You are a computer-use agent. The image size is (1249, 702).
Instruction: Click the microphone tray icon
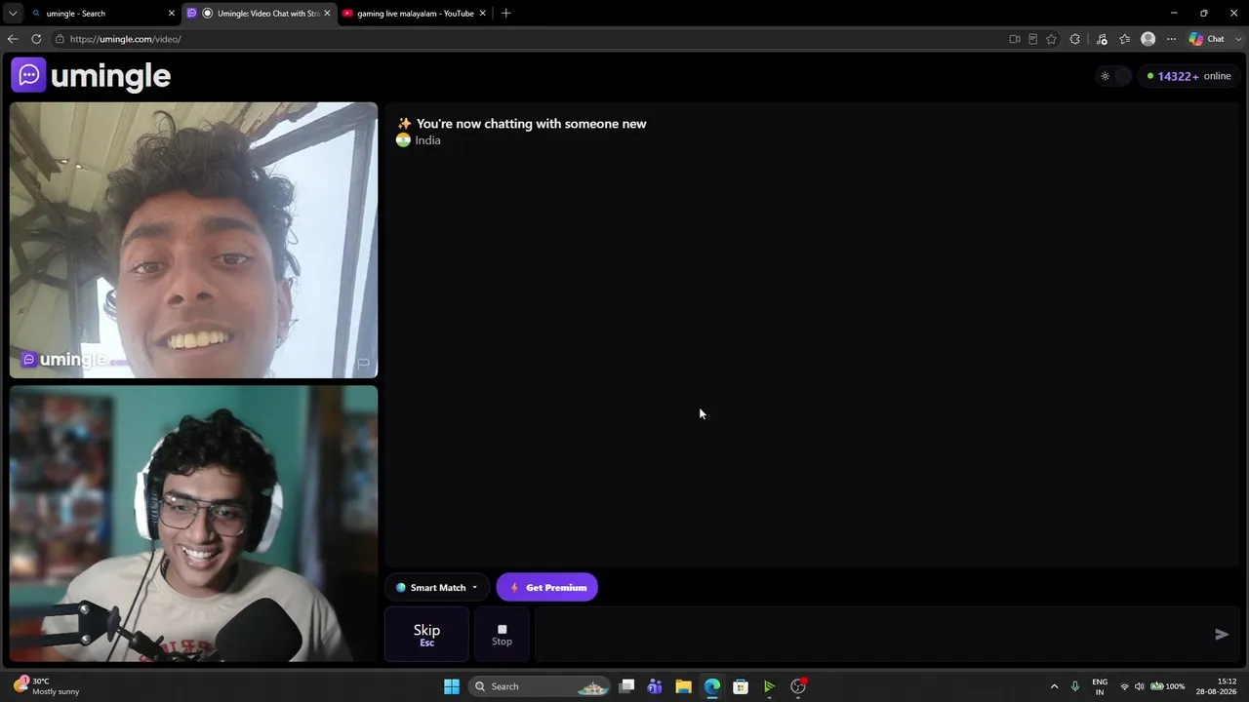(x=1074, y=686)
